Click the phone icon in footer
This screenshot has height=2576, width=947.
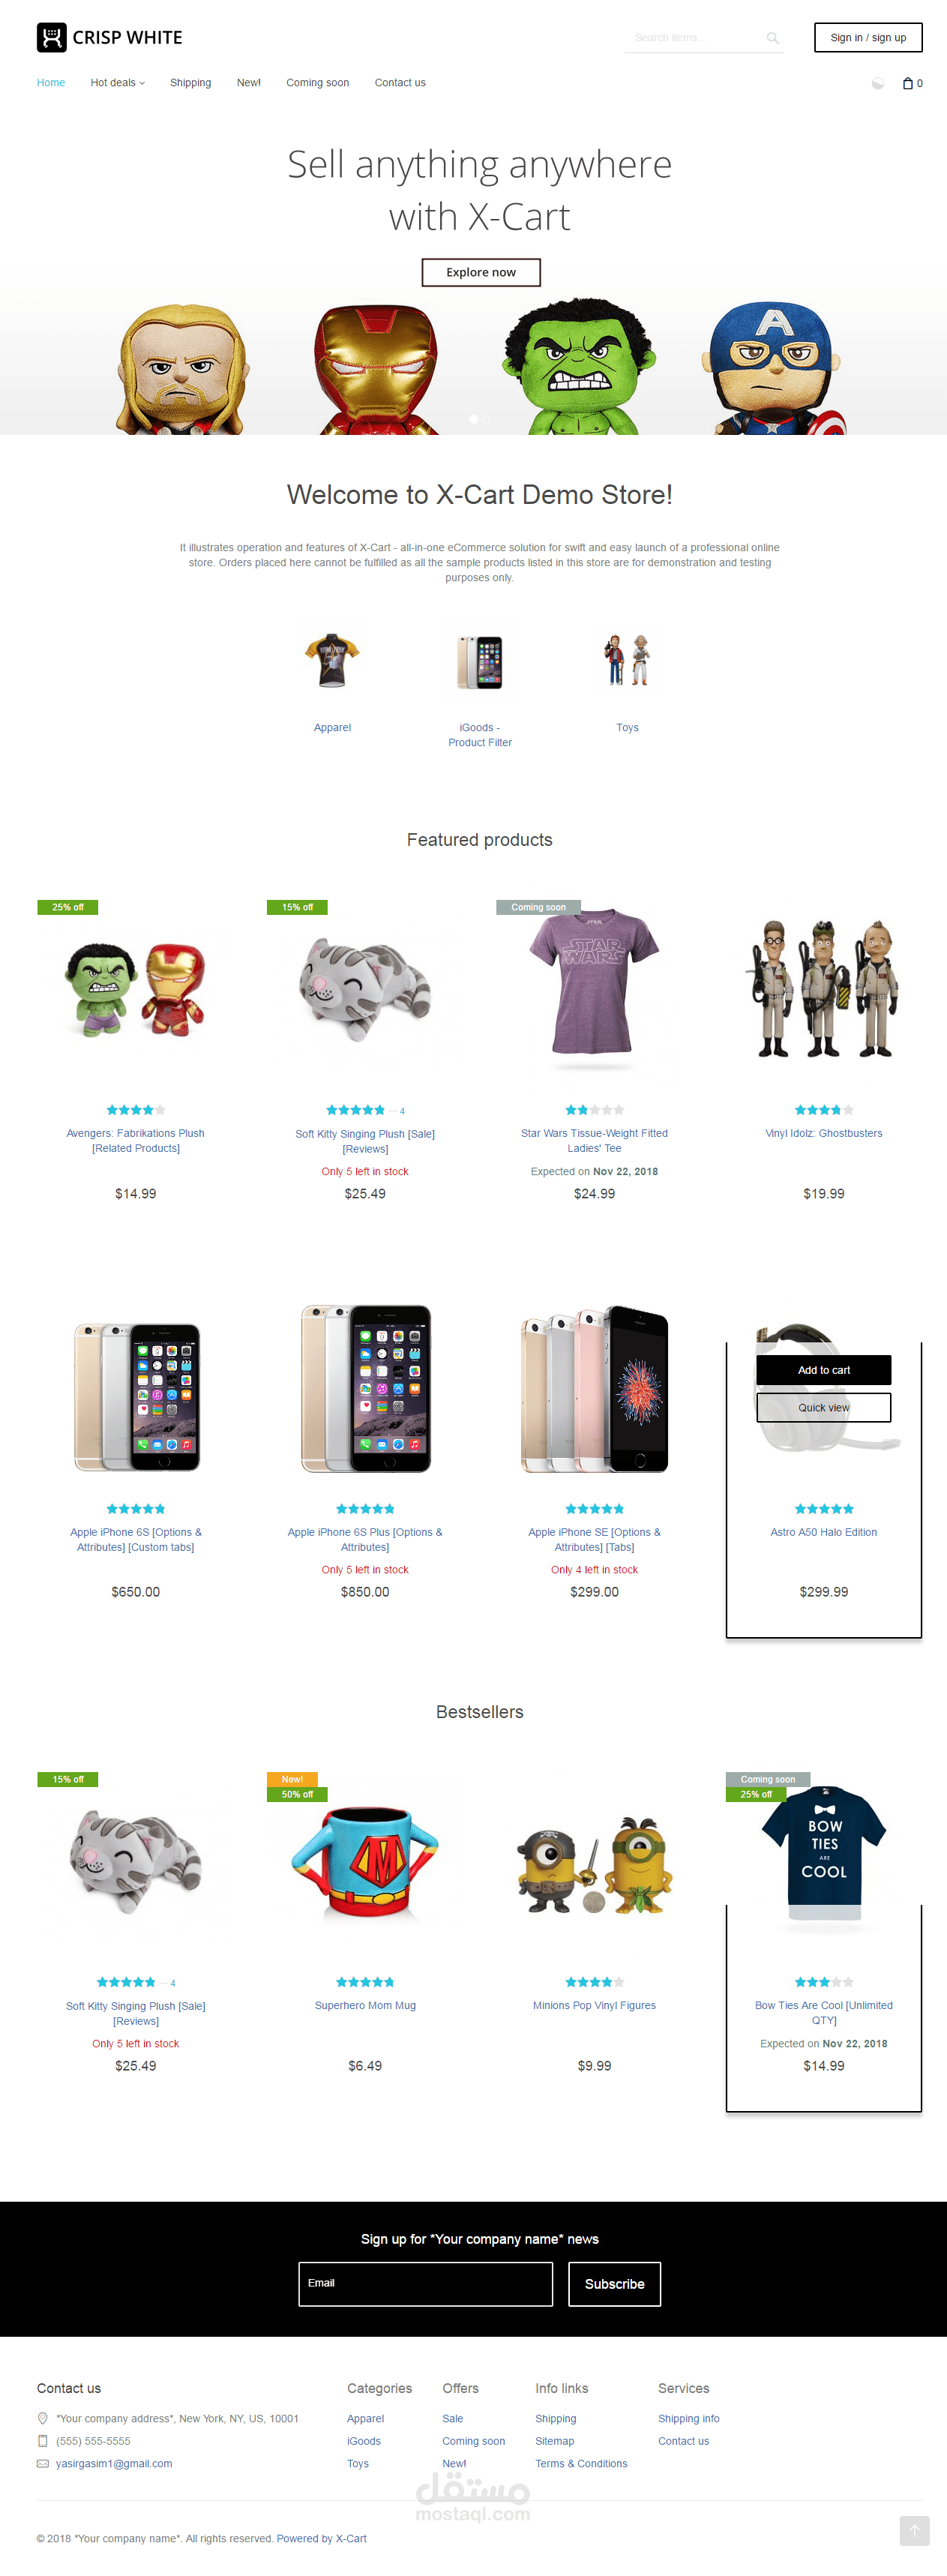(x=43, y=2440)
